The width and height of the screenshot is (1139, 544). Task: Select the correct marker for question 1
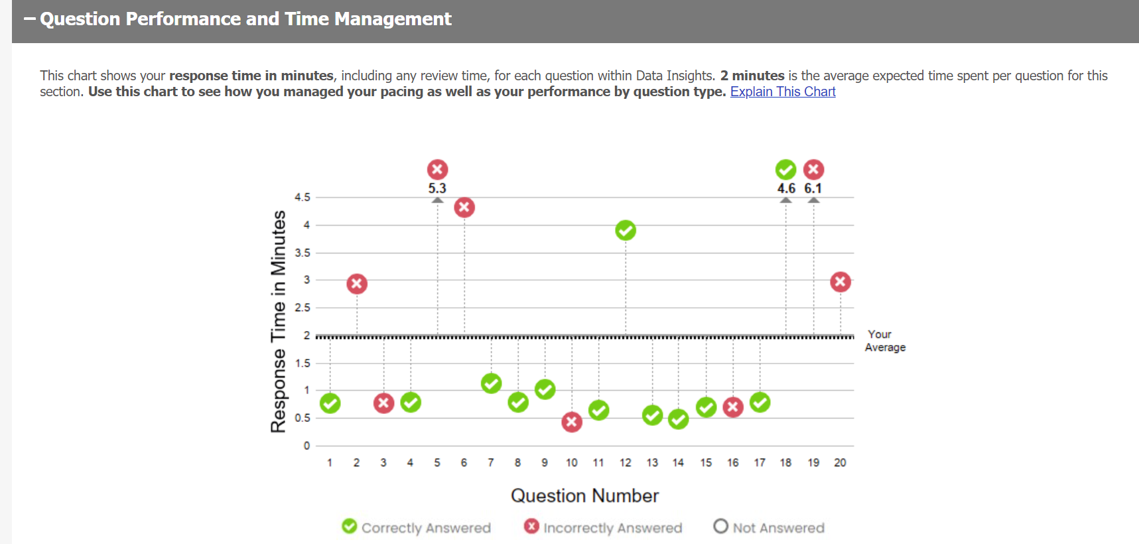(x=330, y=403)
